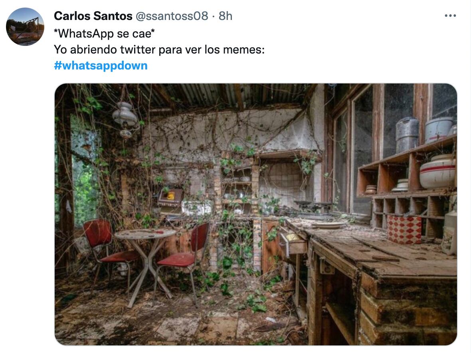The height and width of the screenshot is (353, 471).
Task: Click the hanging ceiling lamp in photo
Action: (x=125, y=119)
